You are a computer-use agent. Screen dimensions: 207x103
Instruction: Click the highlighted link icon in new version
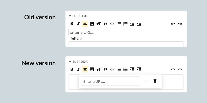85,69
